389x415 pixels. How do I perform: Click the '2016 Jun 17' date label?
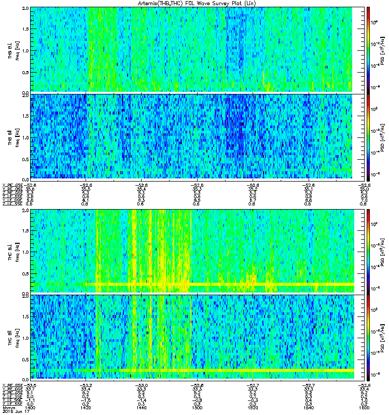click(x=16, y=411)
